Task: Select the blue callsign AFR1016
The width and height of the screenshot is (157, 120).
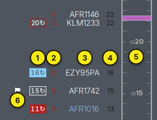Action: coord(84,109)
